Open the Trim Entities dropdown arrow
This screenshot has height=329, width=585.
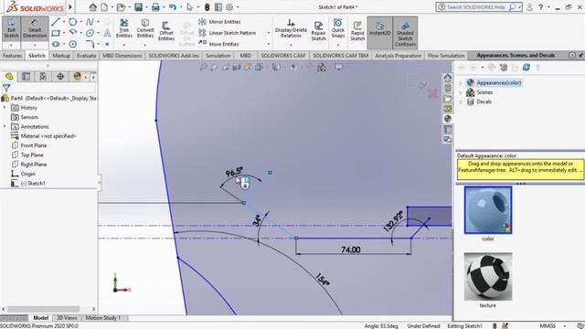click(124, 45)
